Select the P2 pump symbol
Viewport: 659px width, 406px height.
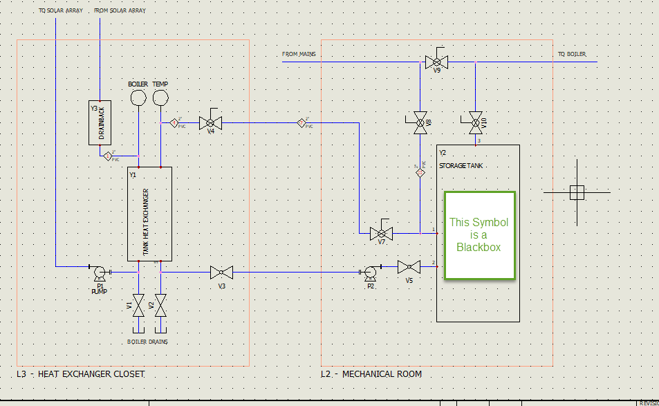[370, 273]
